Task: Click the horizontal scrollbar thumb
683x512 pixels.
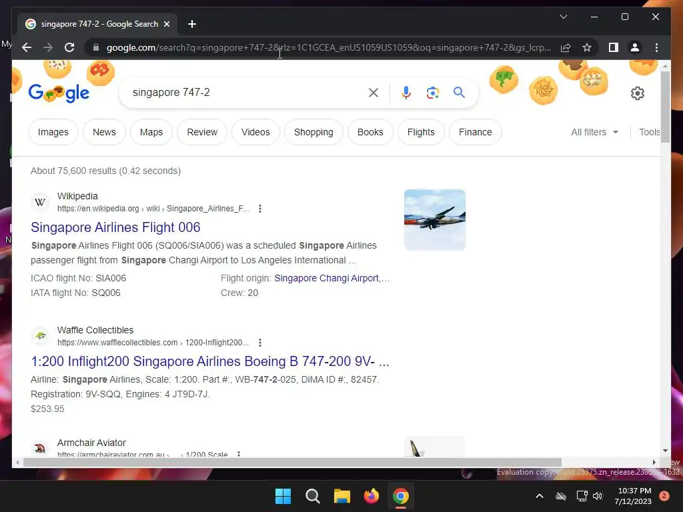Action: tap(292, 463)
